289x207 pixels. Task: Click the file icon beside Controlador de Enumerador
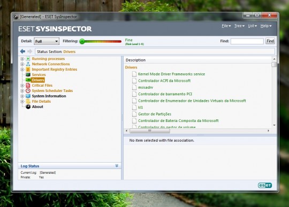pyautogui.click(x=134, y=101)
